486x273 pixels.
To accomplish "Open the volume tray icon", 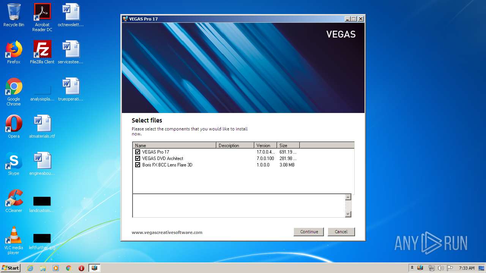I will click(440, 268).
